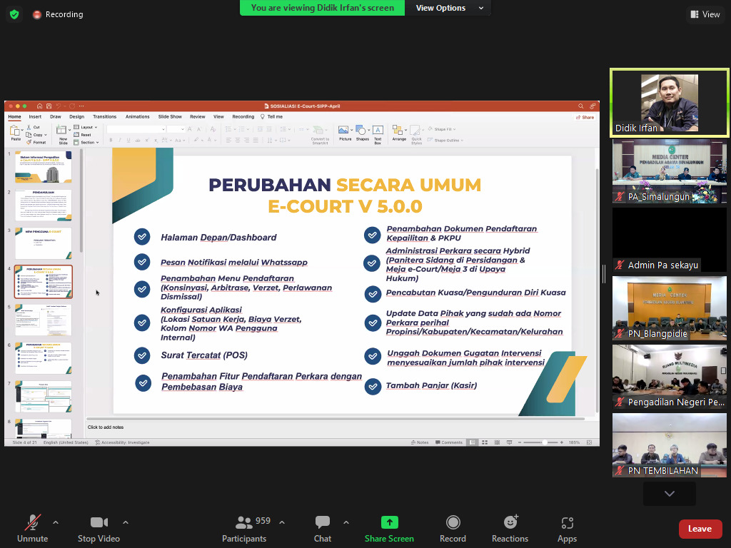The height and width of the screenshot is (548, 731).
Task: Toggle Underline formatting
Action: 128,140
